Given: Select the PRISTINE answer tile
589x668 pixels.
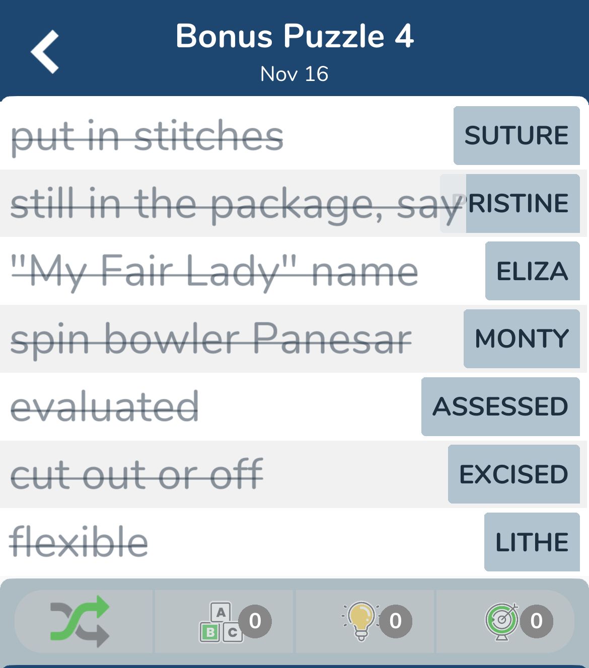Looking at the screenshot, I should (x=510, y=203).
